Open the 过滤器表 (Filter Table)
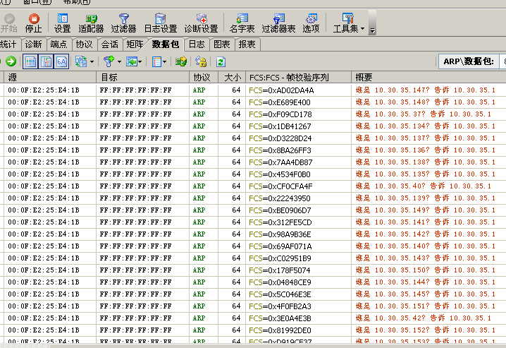Image resolution: width=506 pixels, height=348 pixels. tap(278, 23)
